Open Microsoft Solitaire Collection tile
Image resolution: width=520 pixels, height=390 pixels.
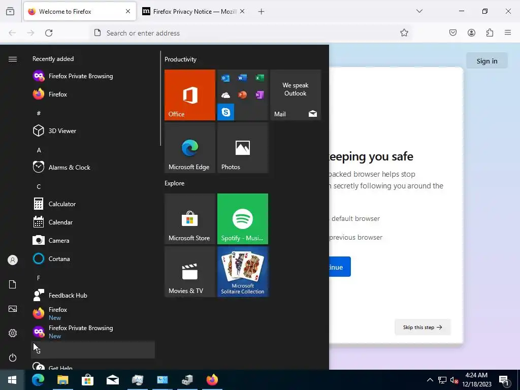[x=242, y=272]
